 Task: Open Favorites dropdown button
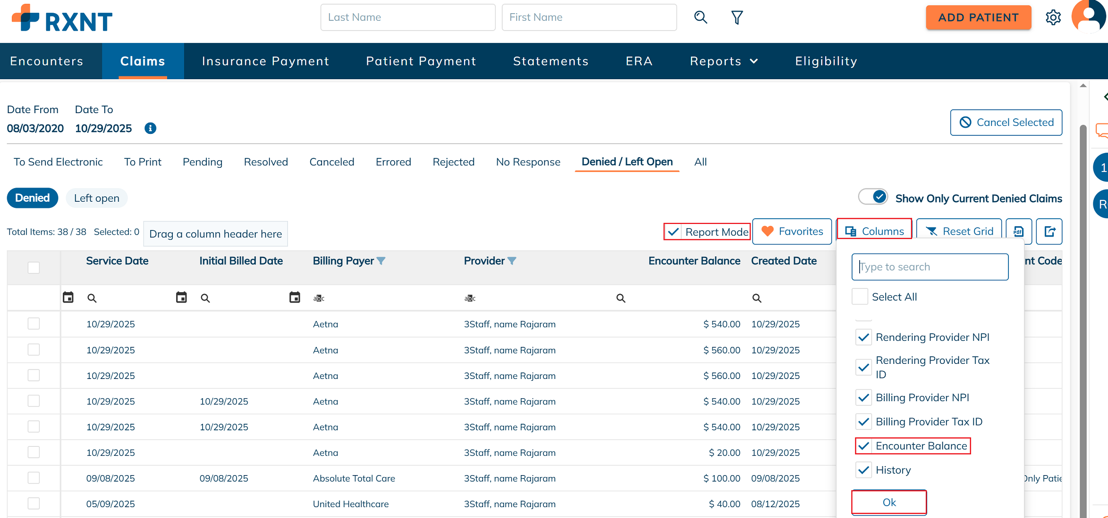[x=792, y=231]
